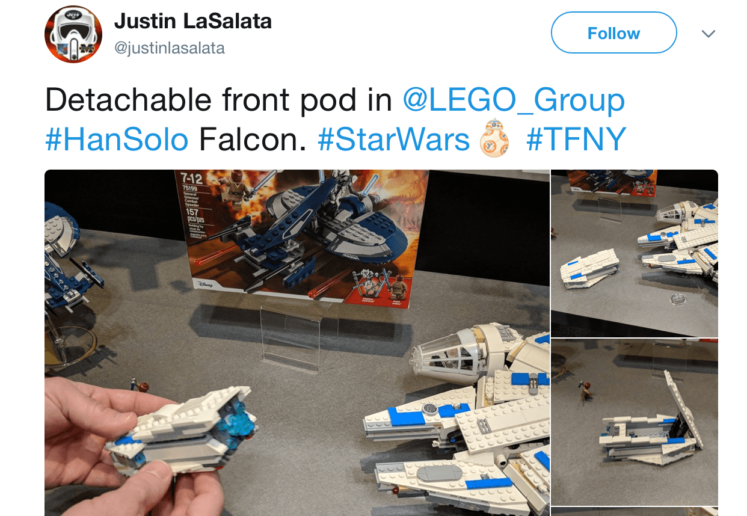747x516 pixels.
Task: Open the #HanSolo hashtag
Action: pyautogui.click(x=117, y=140)
